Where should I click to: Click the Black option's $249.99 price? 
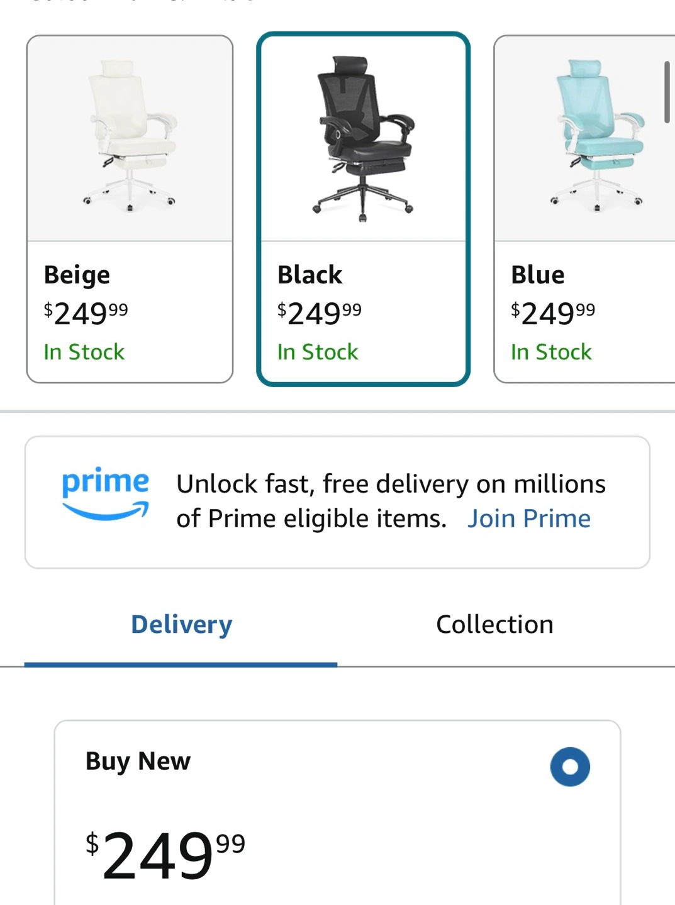click(320, 313)
